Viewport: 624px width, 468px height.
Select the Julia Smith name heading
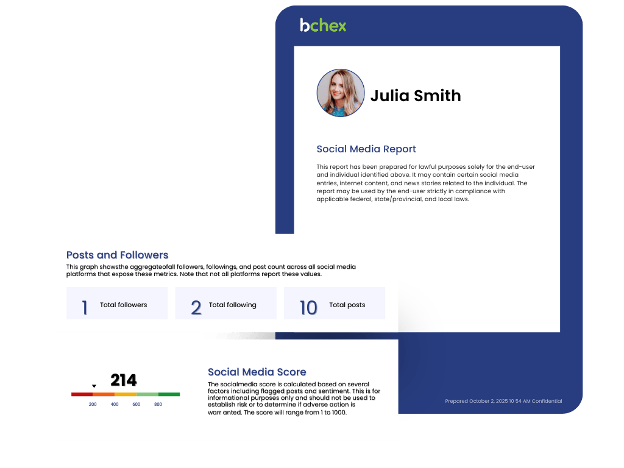pos(416,96)
